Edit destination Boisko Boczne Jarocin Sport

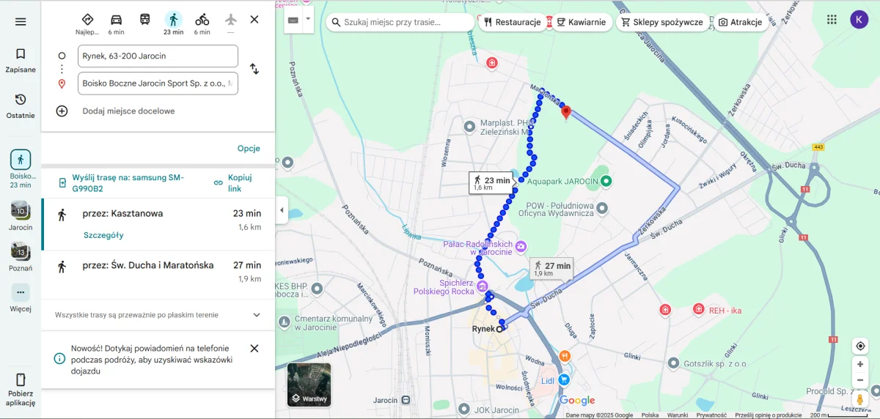point(158,84)
